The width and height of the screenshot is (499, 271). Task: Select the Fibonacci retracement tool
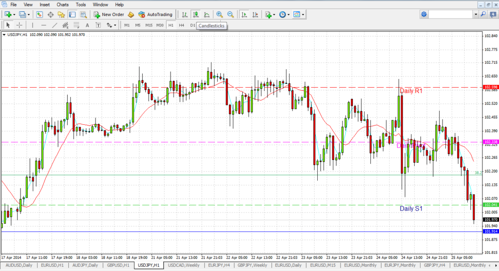click(77, 25)
